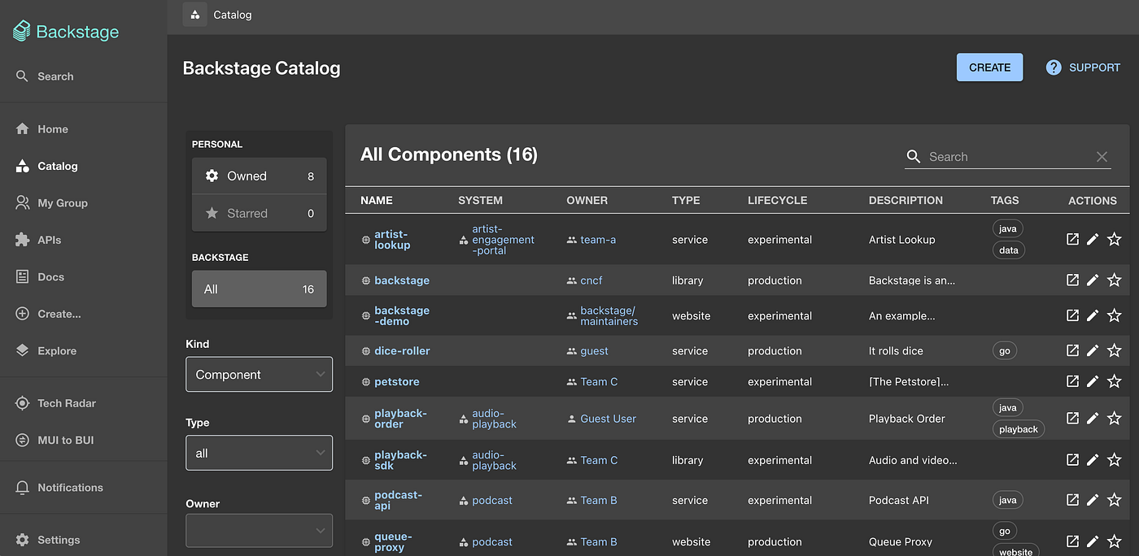
Task: Click the Backstage logo
Action: point(66,32)
